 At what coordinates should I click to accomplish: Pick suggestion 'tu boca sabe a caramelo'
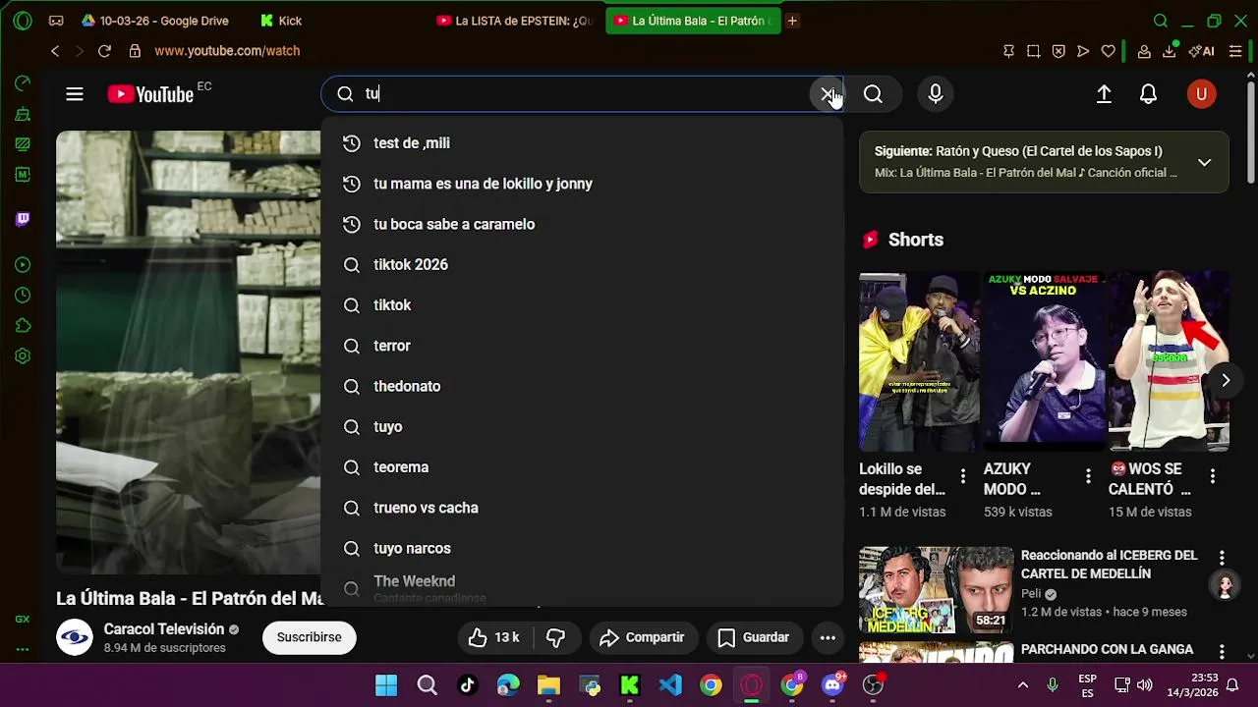(x=582, y=224)
